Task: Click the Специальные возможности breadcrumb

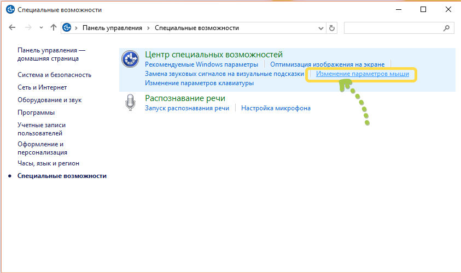Action: pos(197,28)
